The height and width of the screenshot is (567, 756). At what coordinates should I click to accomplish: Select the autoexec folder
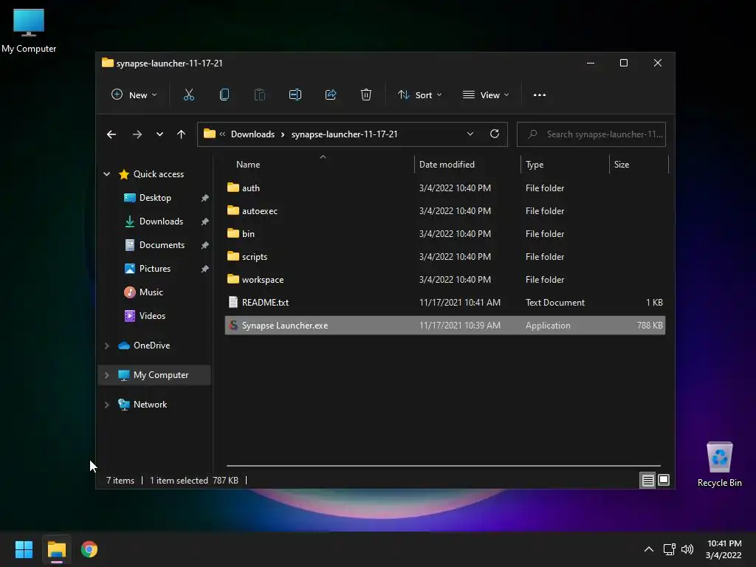click(445, 210)
